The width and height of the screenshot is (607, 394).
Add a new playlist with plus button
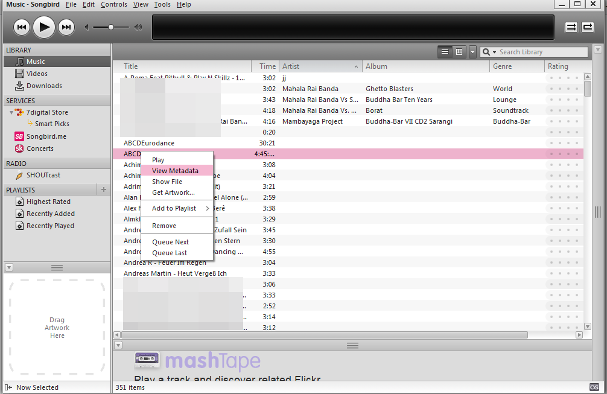[x=103, y=189]
